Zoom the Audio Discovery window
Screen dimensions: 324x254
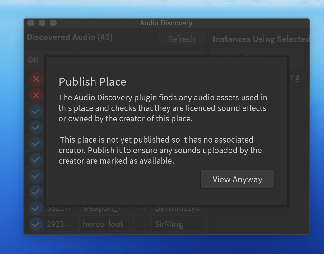point(53,23)
